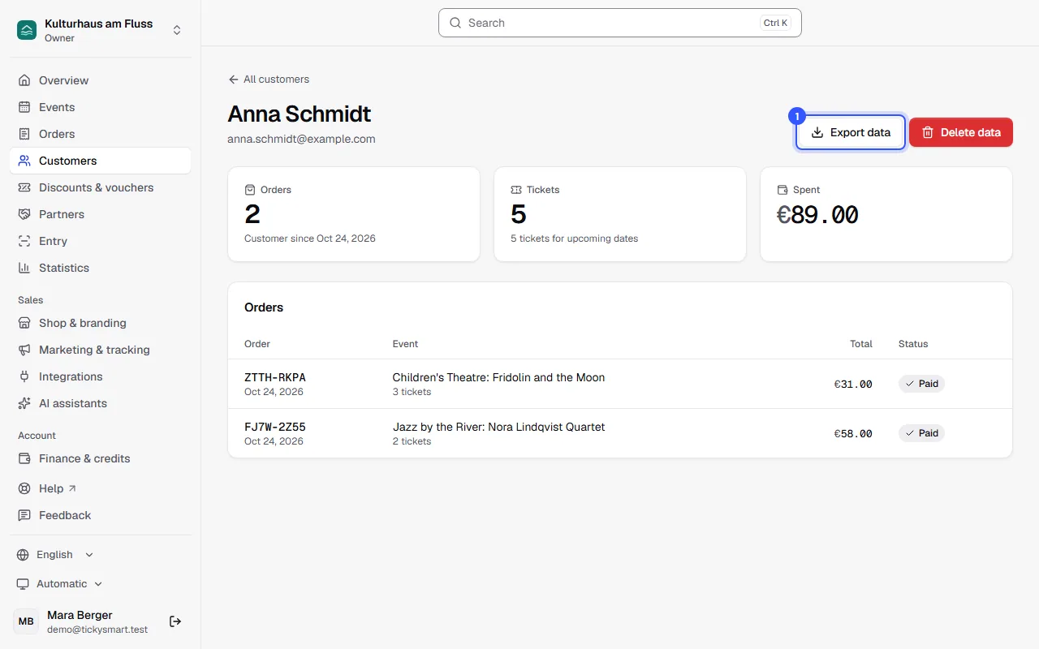Click the red Delete data button
1039x649 pixels.
[x=961, y=132]
